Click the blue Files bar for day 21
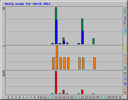The width and height of the screenshot is (128, 100). click(x=83, y=37)
